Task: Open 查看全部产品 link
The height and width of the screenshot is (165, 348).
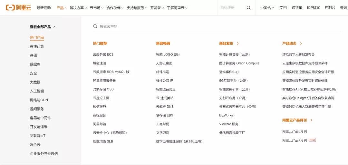Action: click(40, 27)
